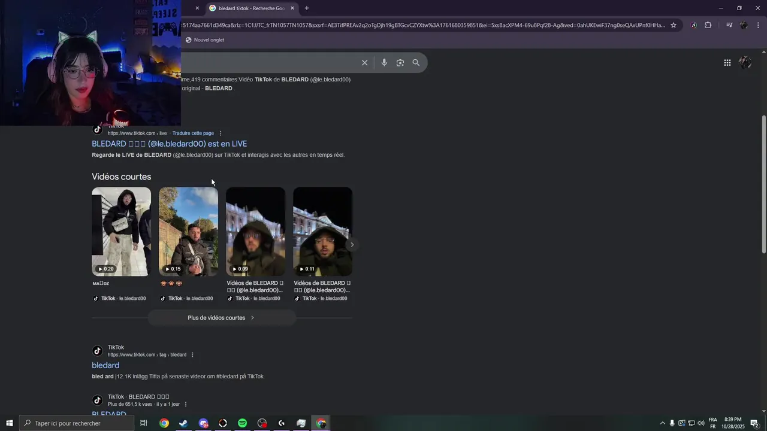Open the volume control tray icon
Screen dimensions: 767x431
point(701,423)
